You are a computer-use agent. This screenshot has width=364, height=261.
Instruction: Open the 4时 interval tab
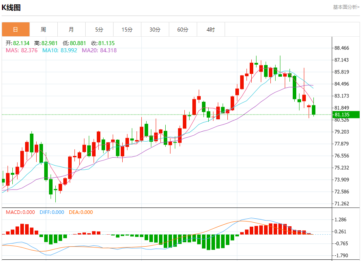click(x=211, y=30)
